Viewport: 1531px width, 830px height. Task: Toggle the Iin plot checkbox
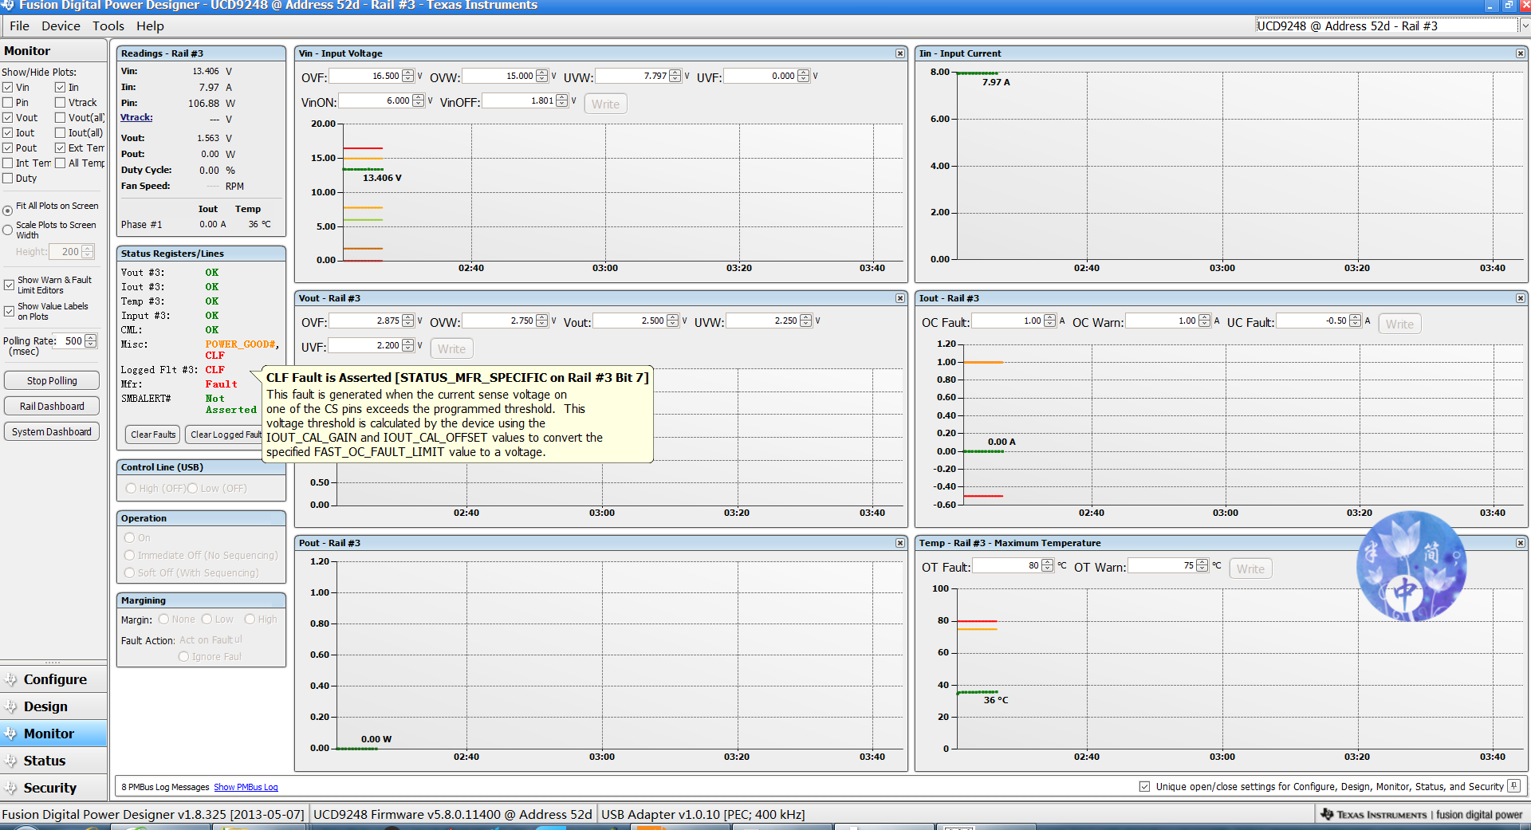(x=60, y=88)
